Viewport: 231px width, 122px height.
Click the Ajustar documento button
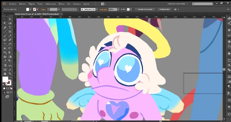click(x=145, y=9)
